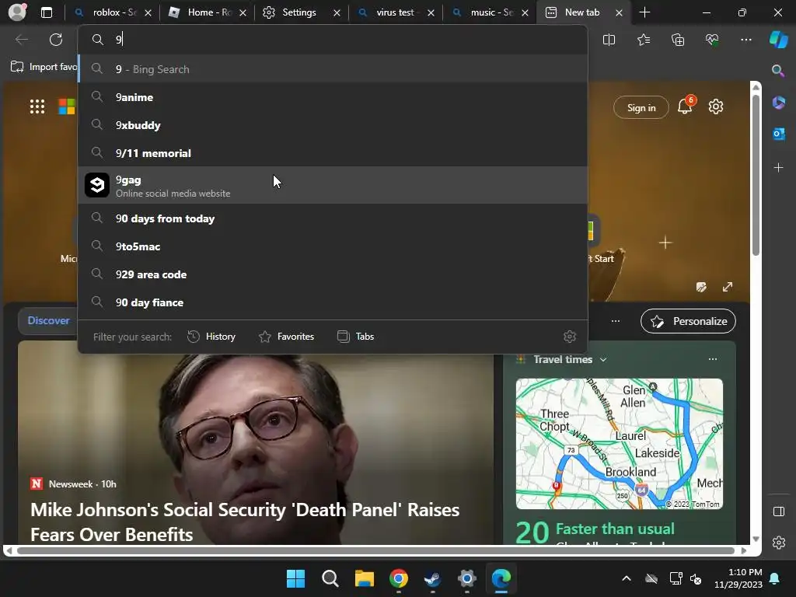The width and height of the screenshot is (796, 597).
Task: Select 9 - Bing Search suggestion
Action: coord(333,69)
